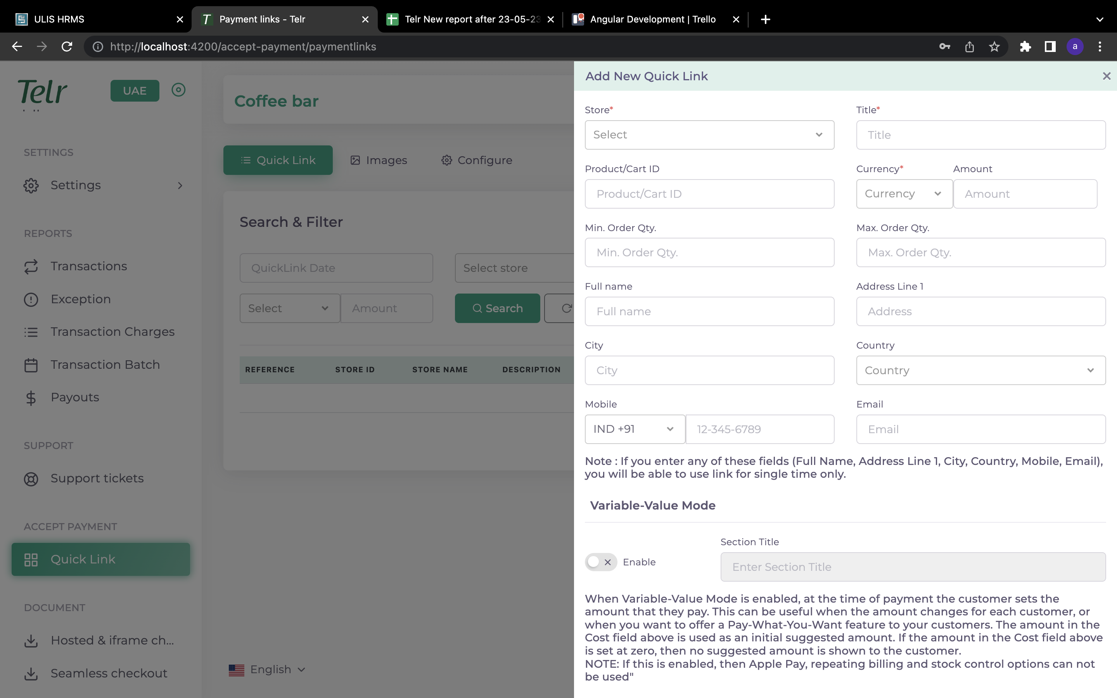Switch to the Images tab
This screenshot has width=1117, height=698.
379,160
